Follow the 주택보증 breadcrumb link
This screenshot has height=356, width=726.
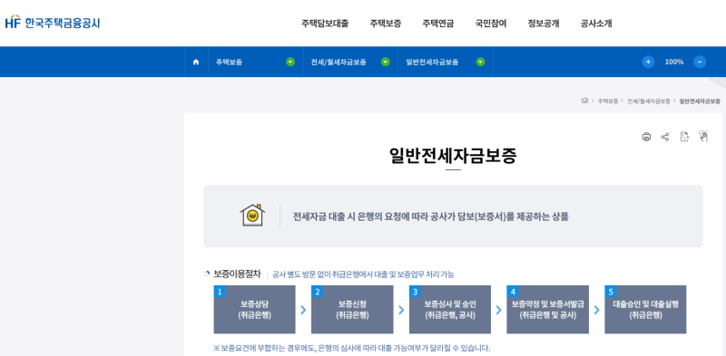tap(607, 101)
